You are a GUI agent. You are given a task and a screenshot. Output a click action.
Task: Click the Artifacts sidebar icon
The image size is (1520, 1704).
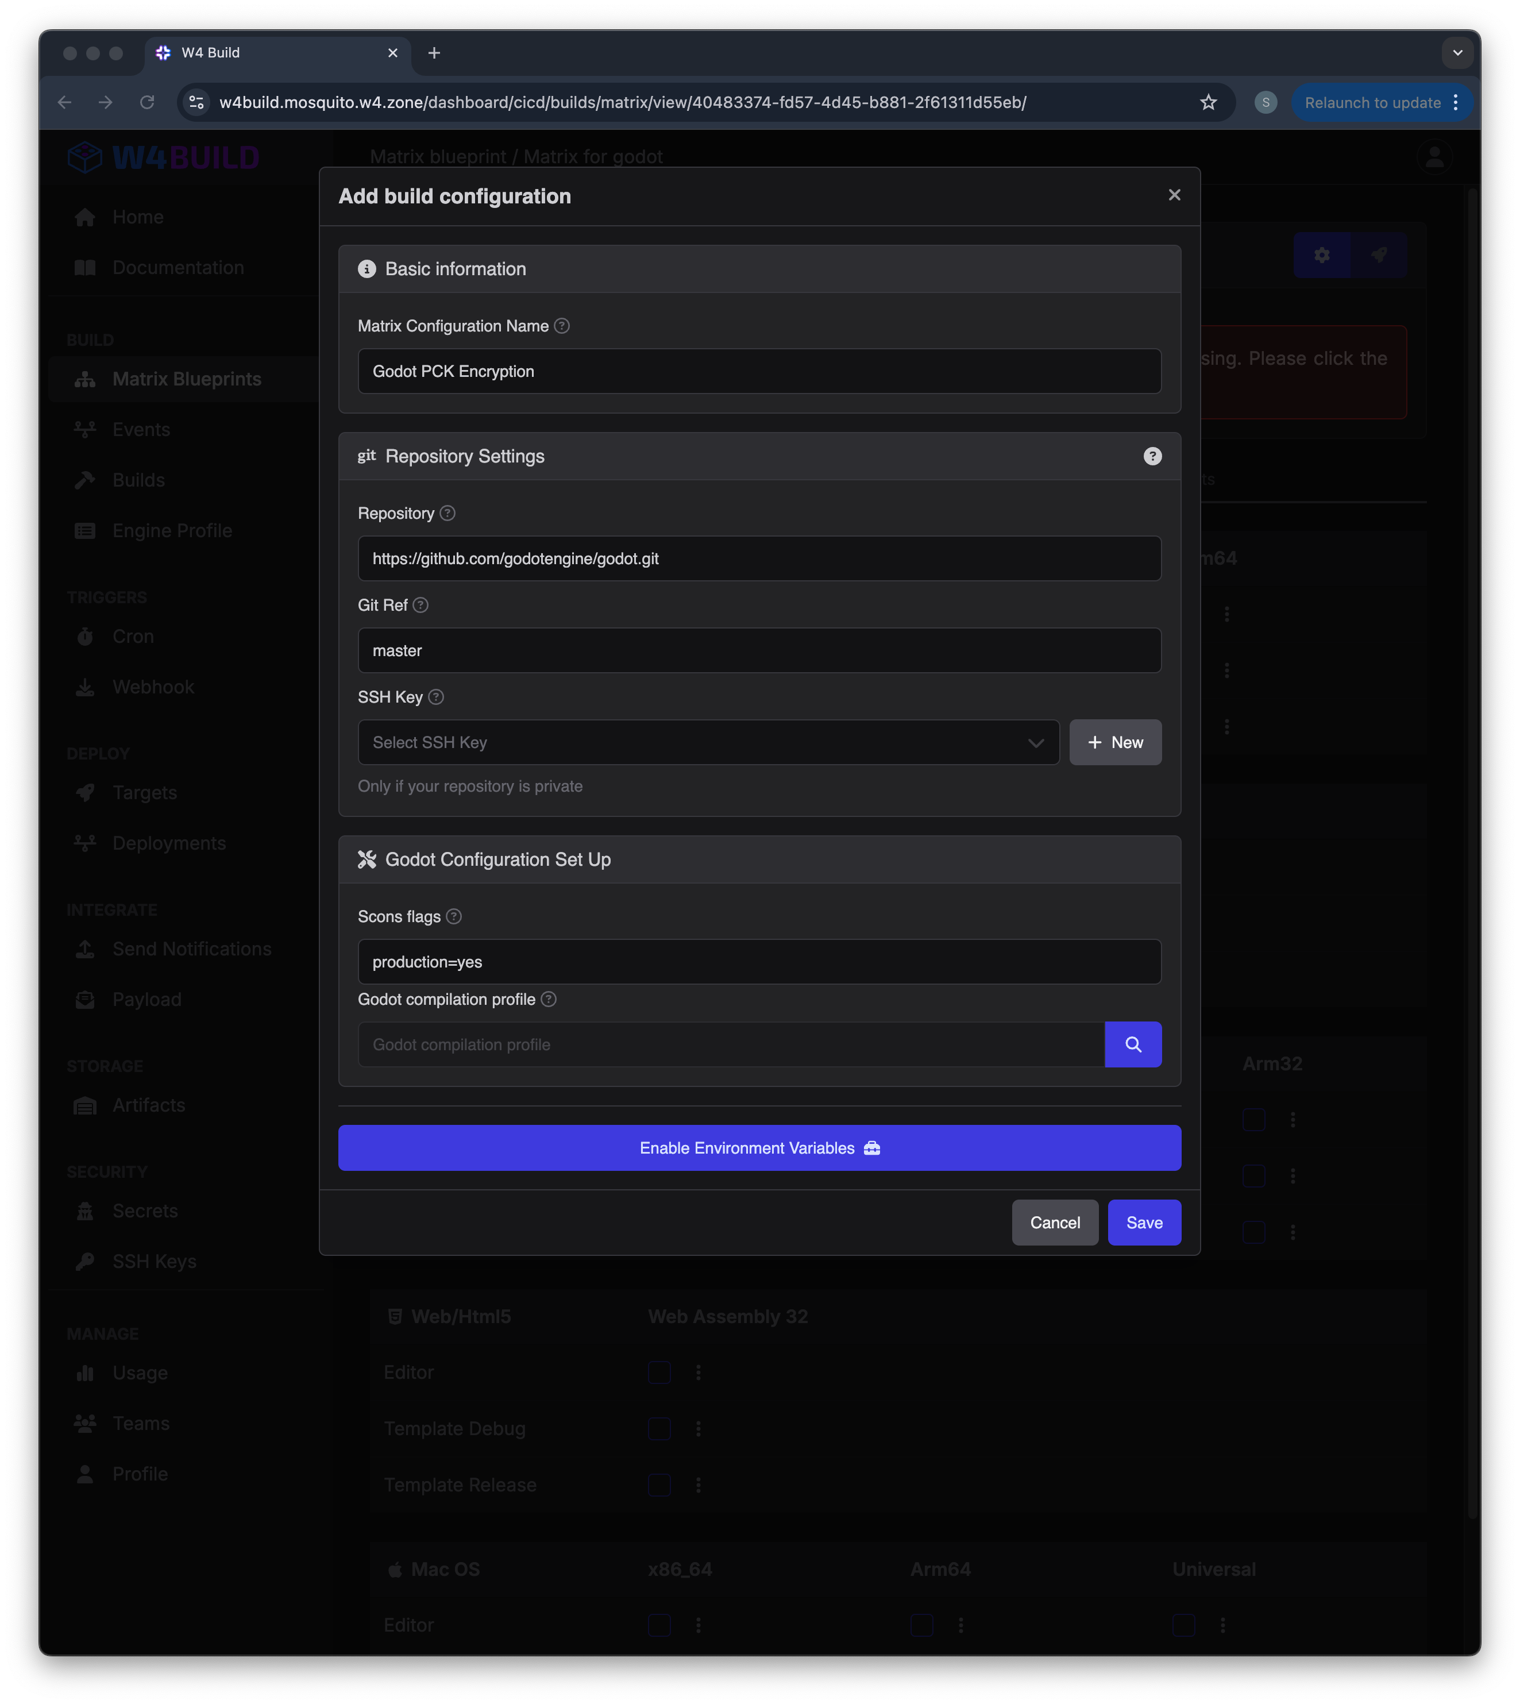pyautogui.click(x=85, y=1105)
